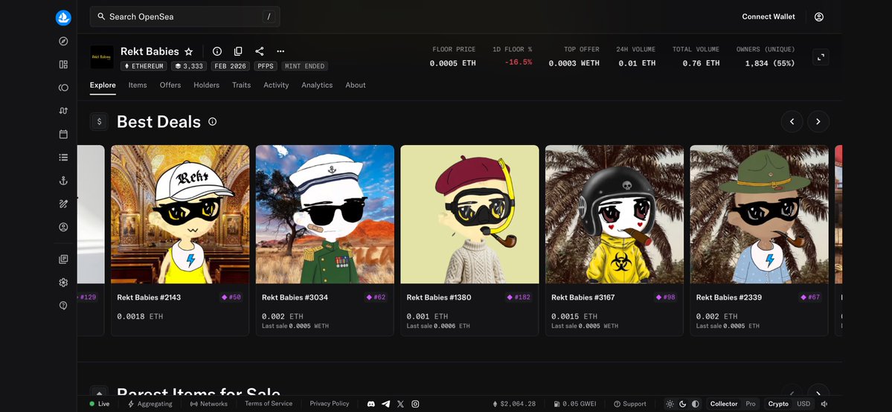Open Rekt Babies #2143 image
892x412 pixels.
coord(180,214)
